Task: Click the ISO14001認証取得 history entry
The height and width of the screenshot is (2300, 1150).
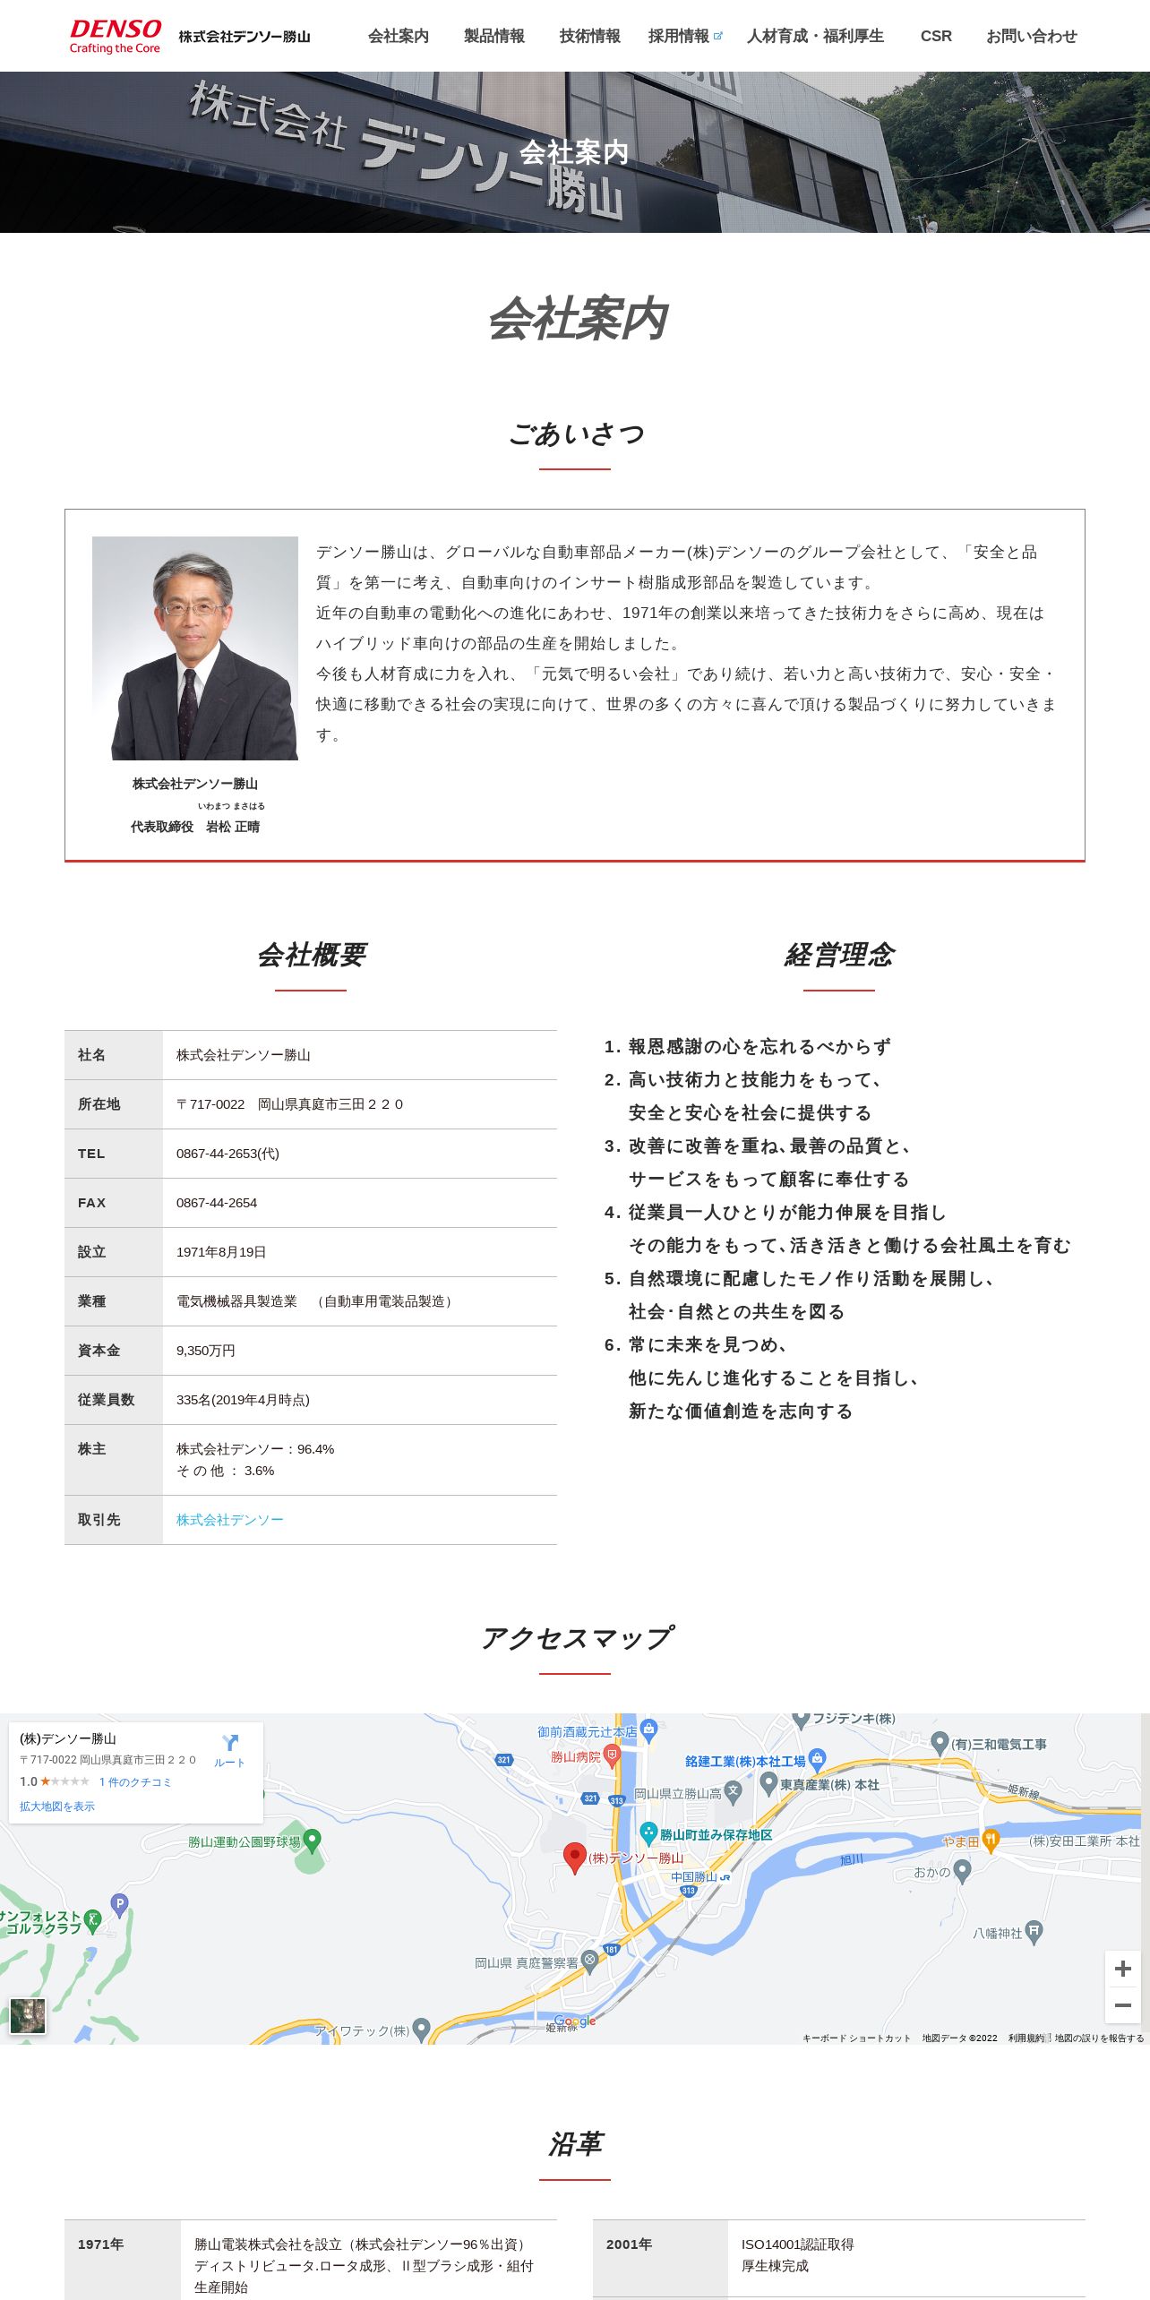Action: coord(797,2244)
